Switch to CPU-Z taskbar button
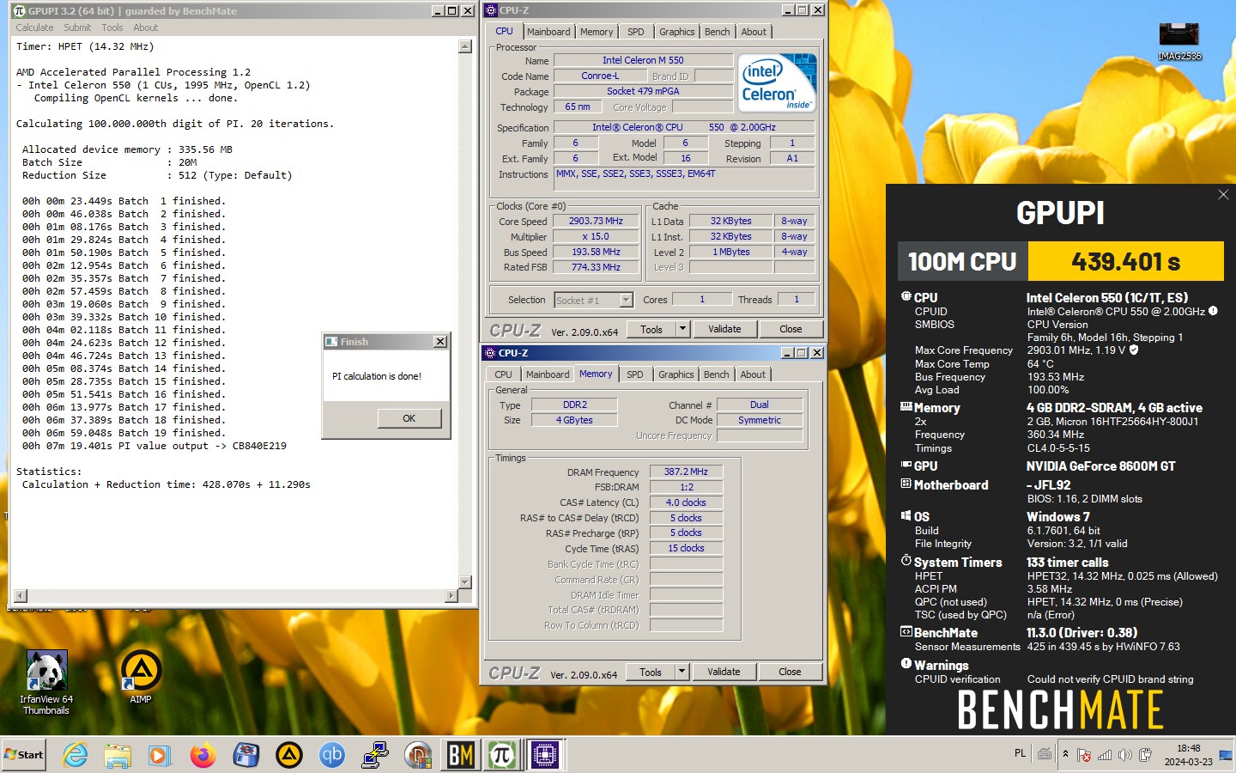Screen dimensions: 1236x773 544,755
